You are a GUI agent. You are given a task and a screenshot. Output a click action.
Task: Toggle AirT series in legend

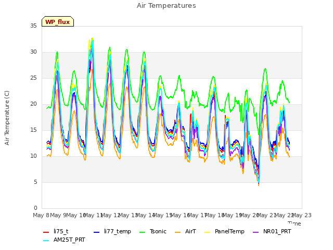(x=185, y=231)
